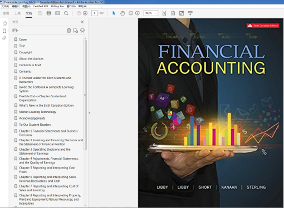The image size is (284, 208).
Task: Click the zoom out minus button
Action: pos(131,13)
